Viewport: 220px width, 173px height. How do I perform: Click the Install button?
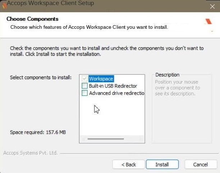click(162, 164)
